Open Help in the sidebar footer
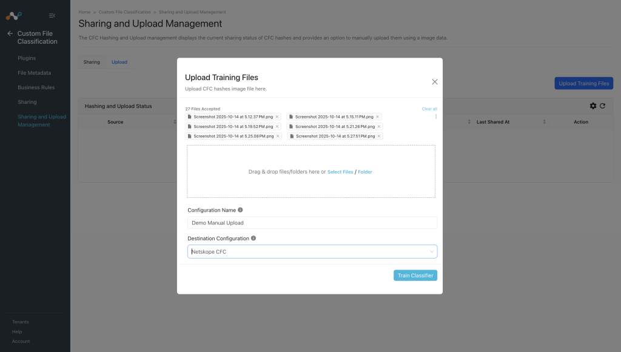Image resolution: width=621 pixels, height=352 pixels. 16,332
